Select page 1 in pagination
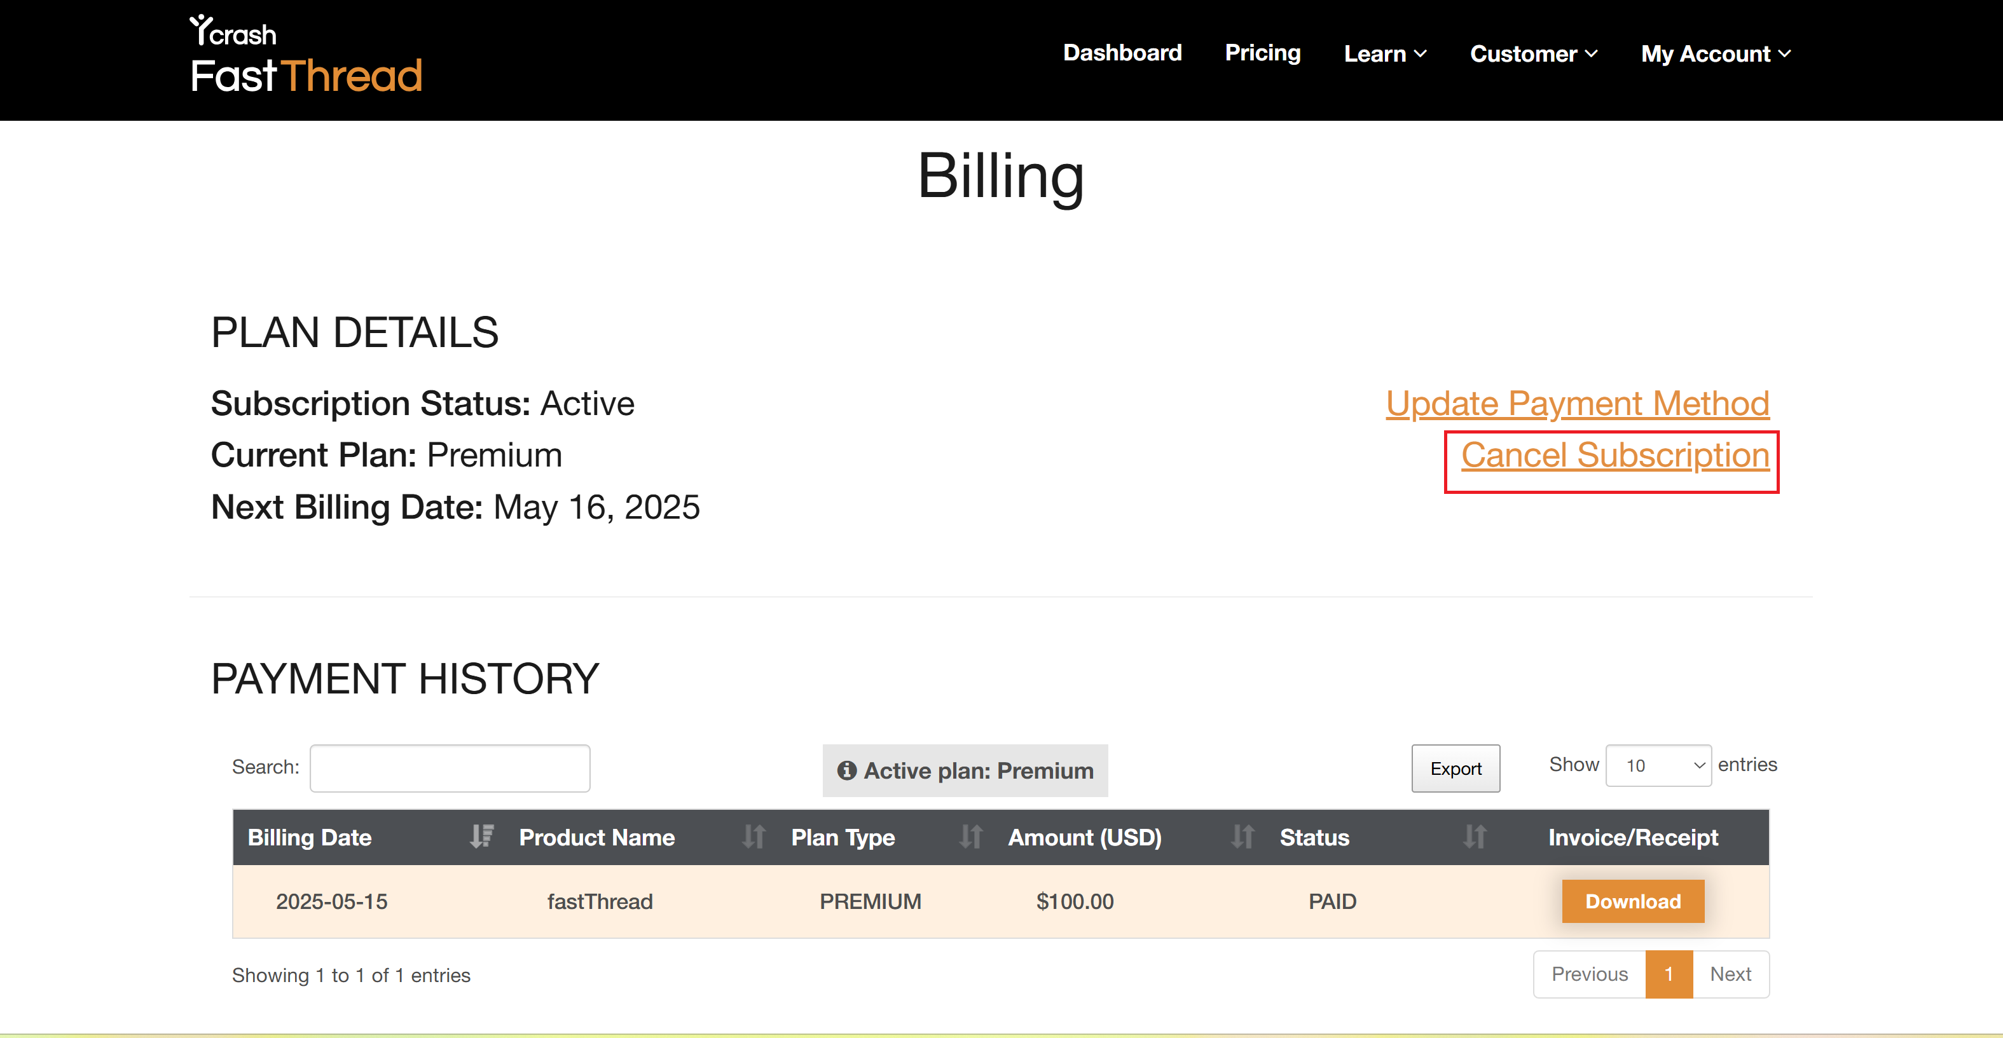The height and width of the screenshot is (1038, 2003). pos(1669,974)
